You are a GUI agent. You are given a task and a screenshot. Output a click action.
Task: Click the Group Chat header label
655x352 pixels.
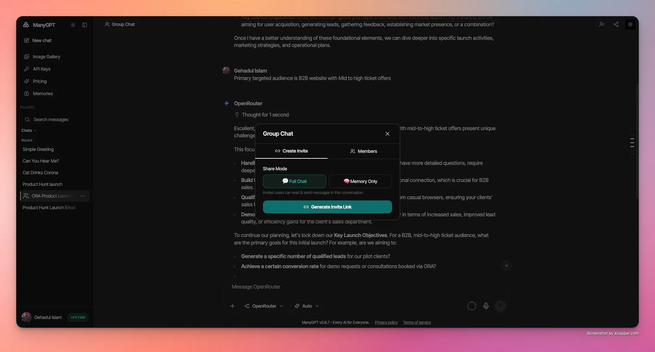(120, 24)
